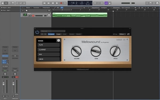Viewport: 160px width, 100px height.
Task: Open the Note Pads icon
Action: click(150, 3)
